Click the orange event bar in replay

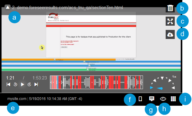pos(58,60)
